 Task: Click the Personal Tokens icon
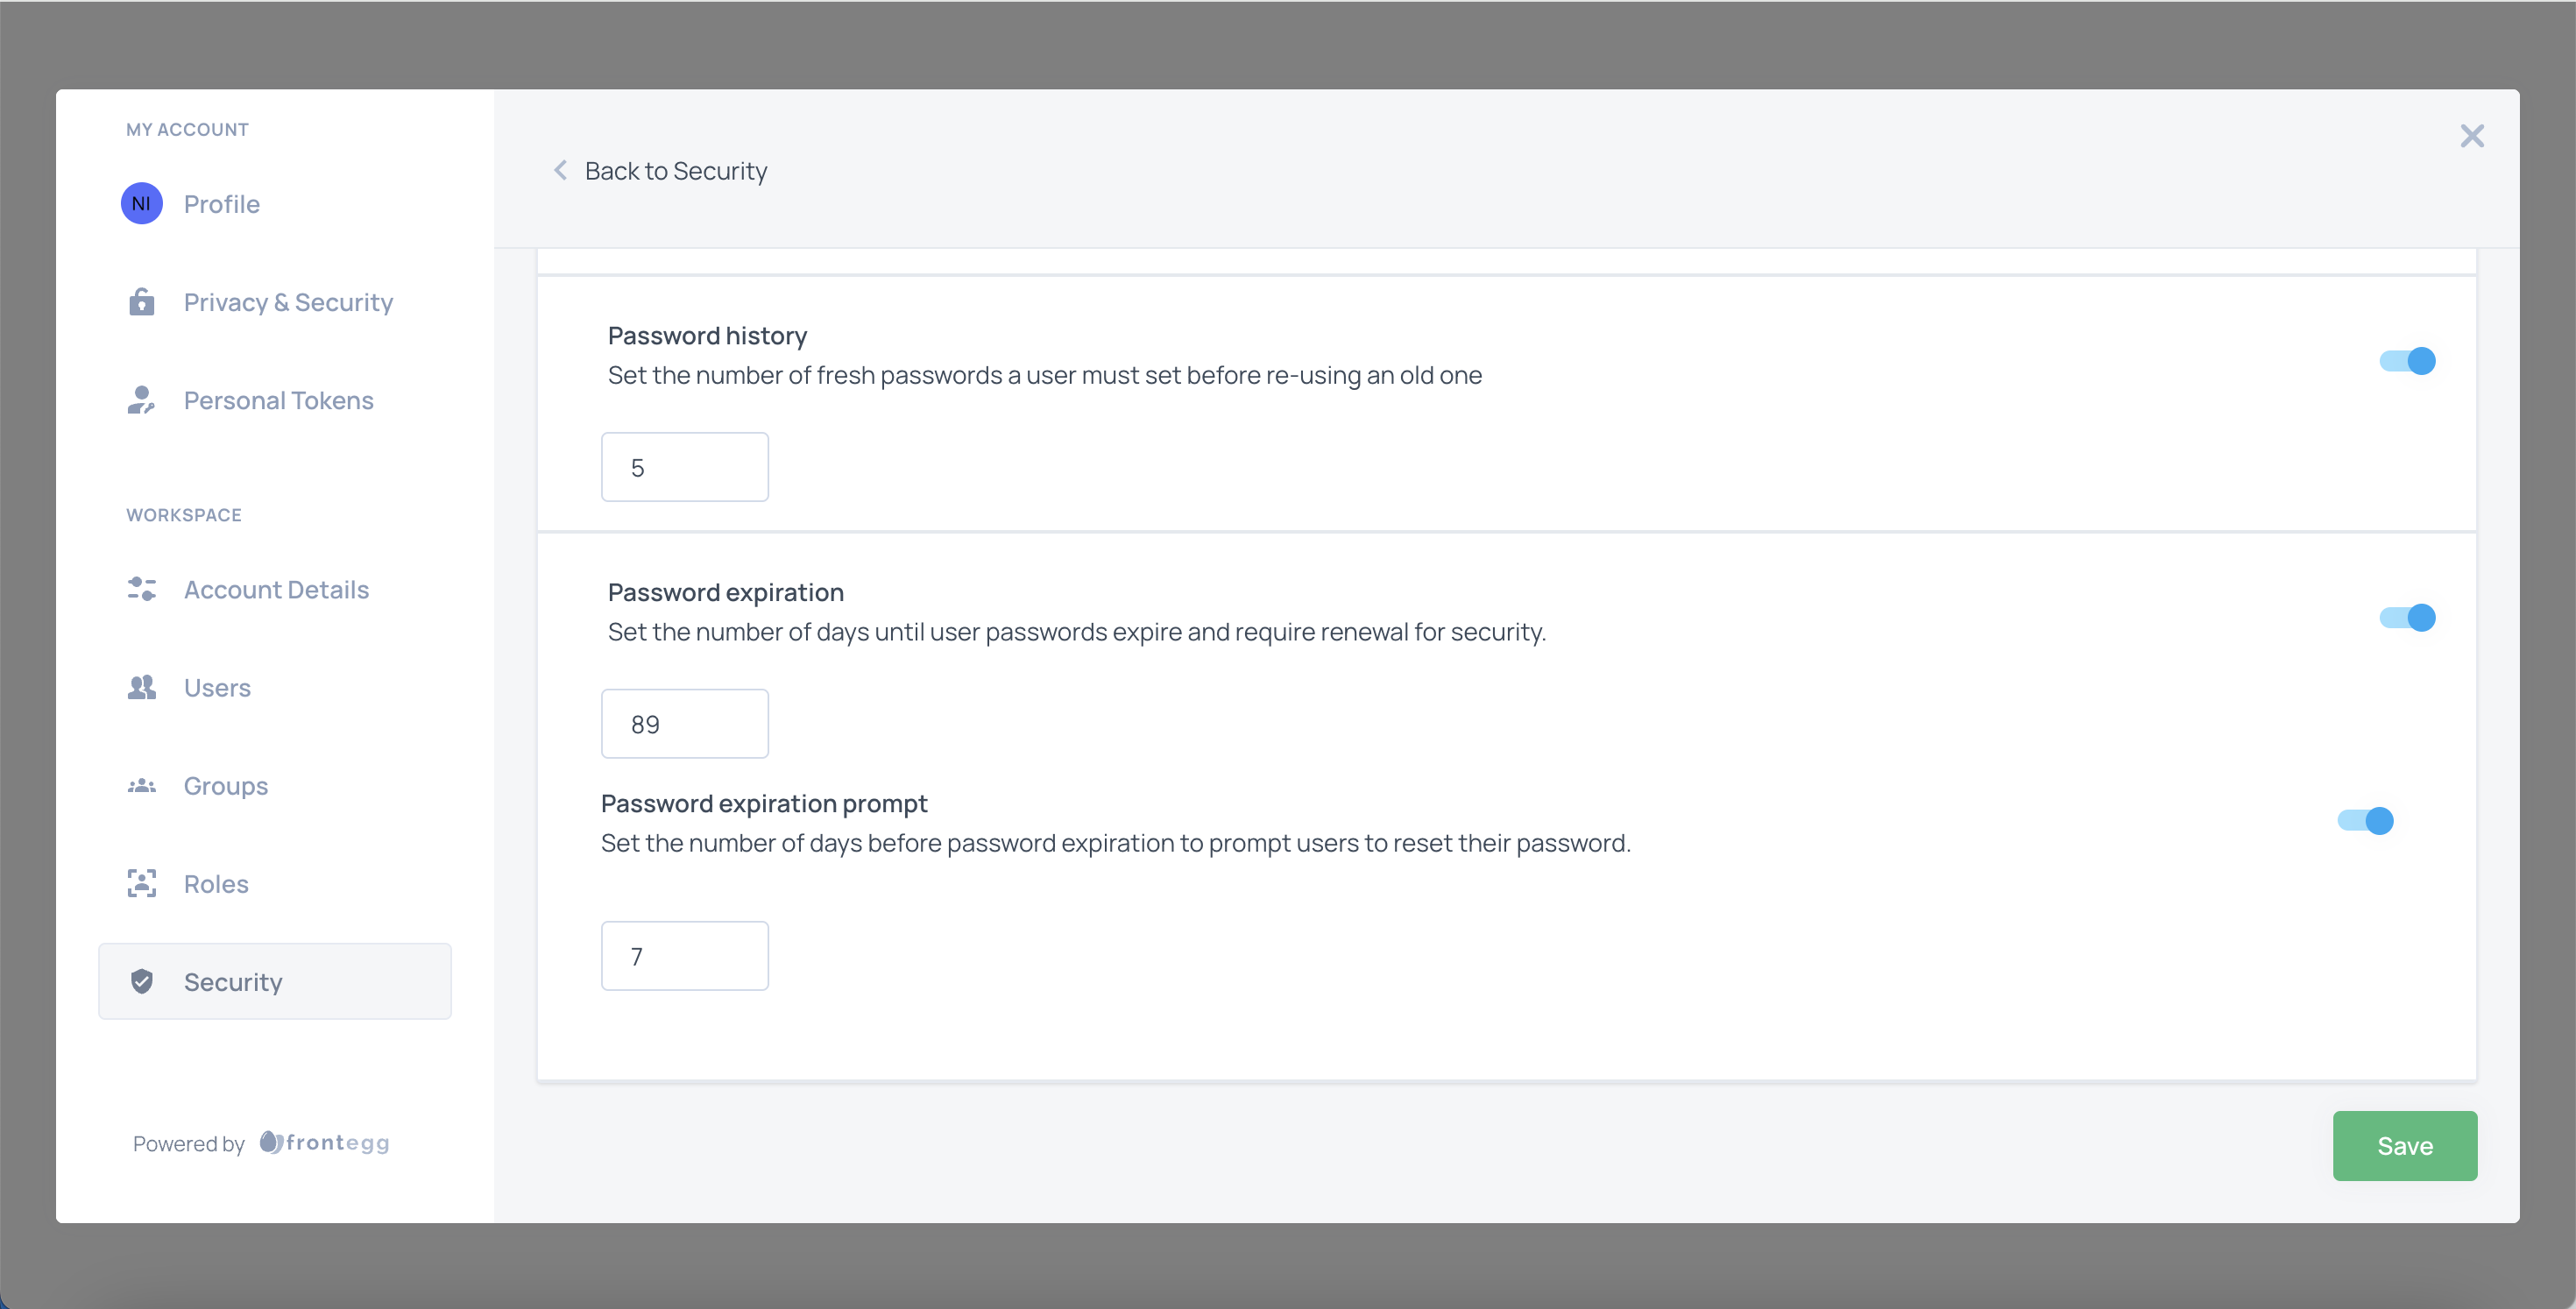141,400
